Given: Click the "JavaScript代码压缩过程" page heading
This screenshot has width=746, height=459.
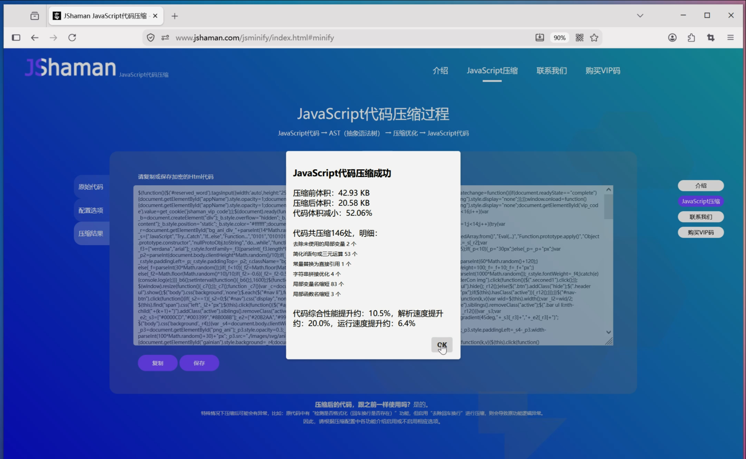Looking at the screenshot, I should coord(373,114).
